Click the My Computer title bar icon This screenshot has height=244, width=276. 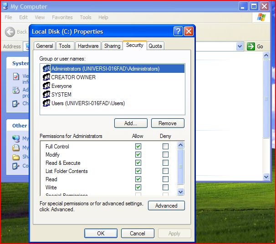coord(5,6)
